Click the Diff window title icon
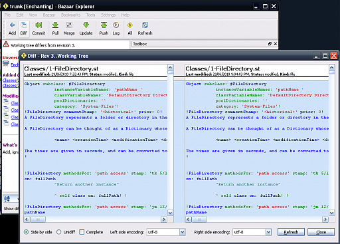The image size is (340, 244). point(24,56)
